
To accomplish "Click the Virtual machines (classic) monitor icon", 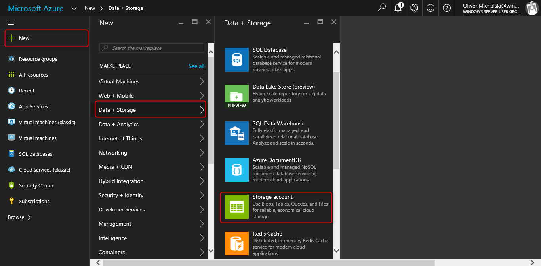I will coord(11,122).
